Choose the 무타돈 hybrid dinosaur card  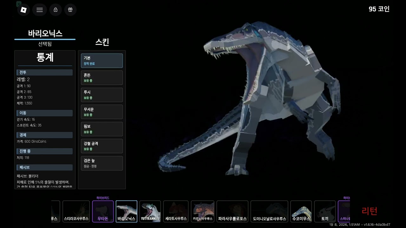point(103,211)
